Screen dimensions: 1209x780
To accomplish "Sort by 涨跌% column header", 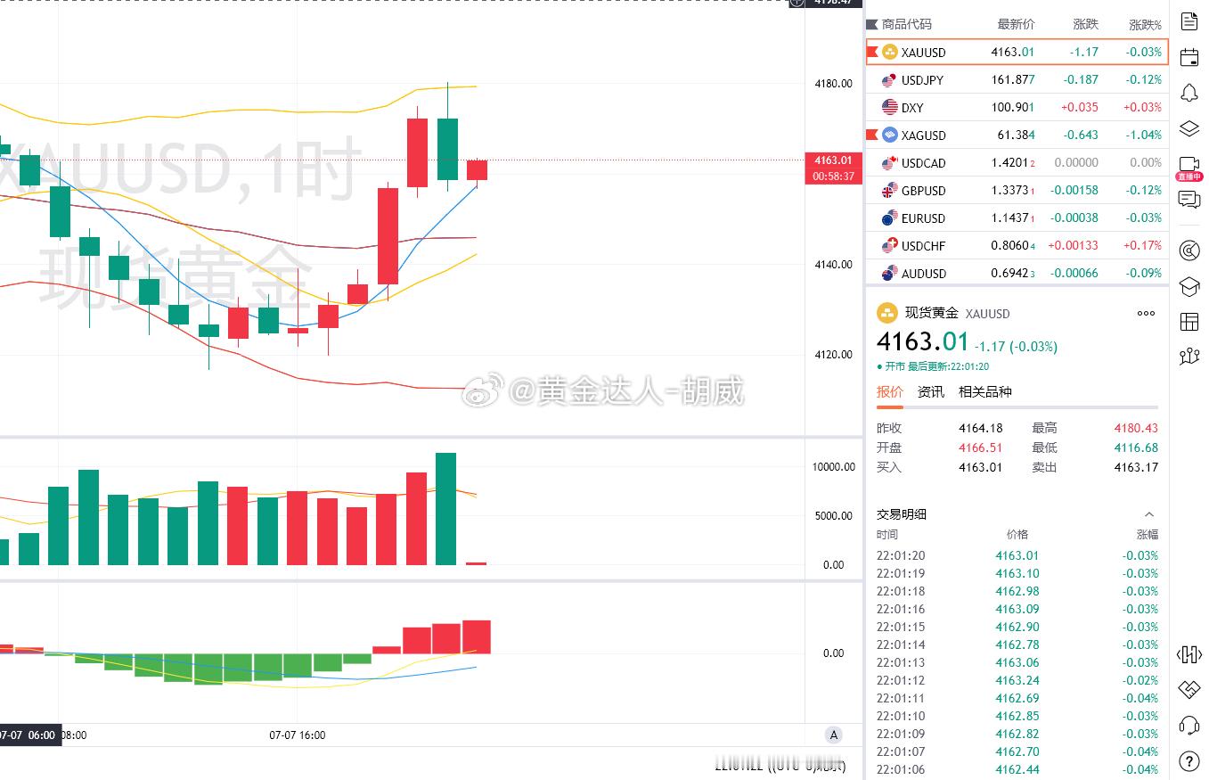I will coord(1145,25).
